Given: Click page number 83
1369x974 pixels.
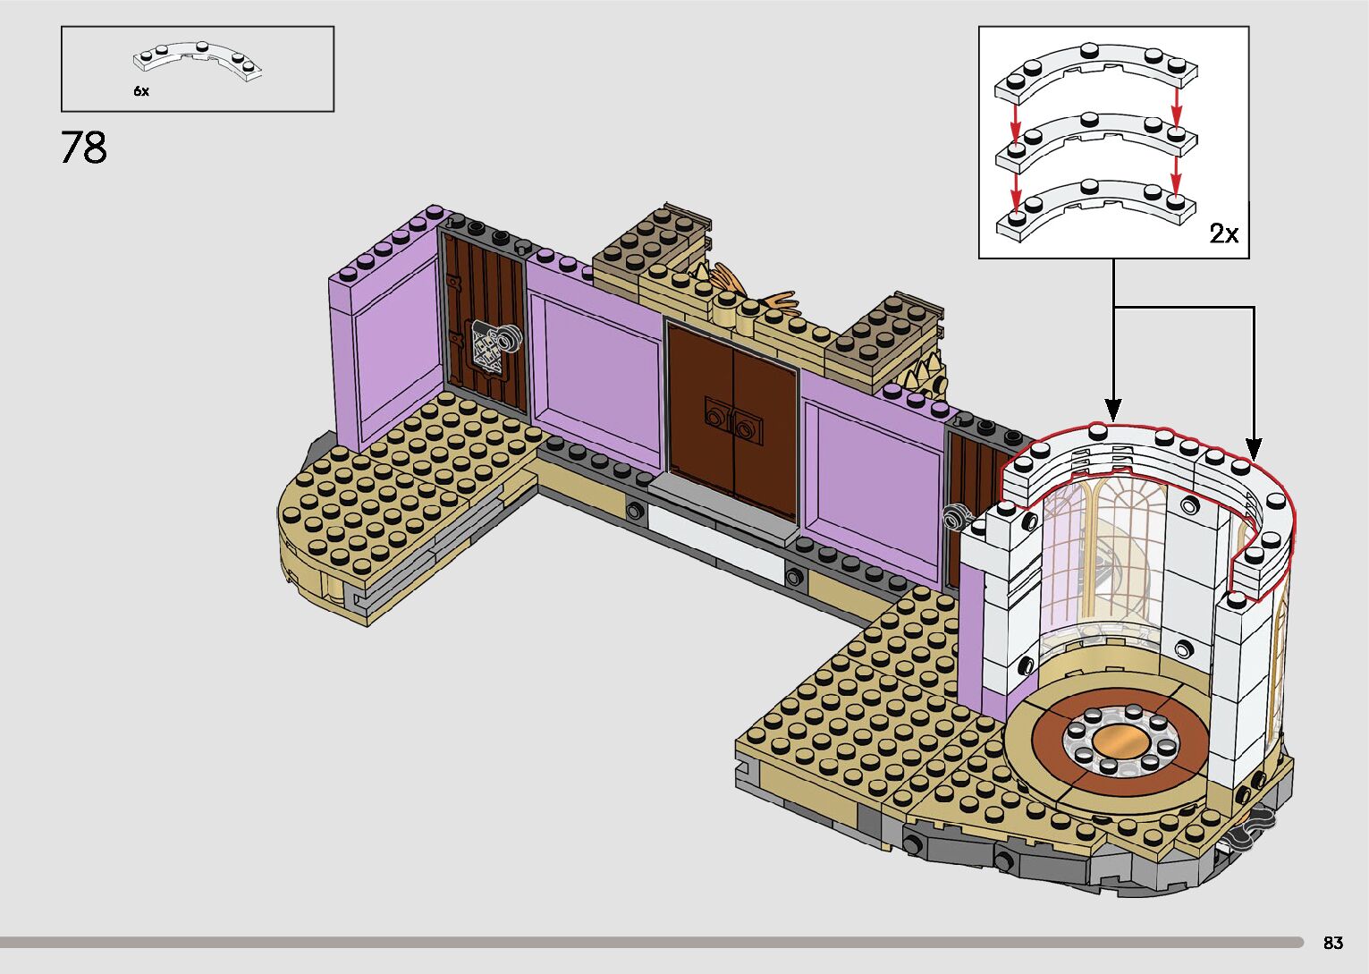Looking at the screenshot, I should (x=1332, y=943).
